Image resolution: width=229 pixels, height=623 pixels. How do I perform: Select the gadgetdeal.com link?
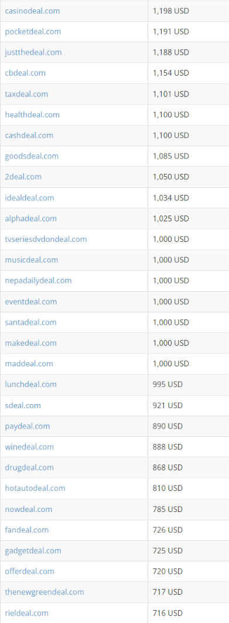click(x=33, y=550)
